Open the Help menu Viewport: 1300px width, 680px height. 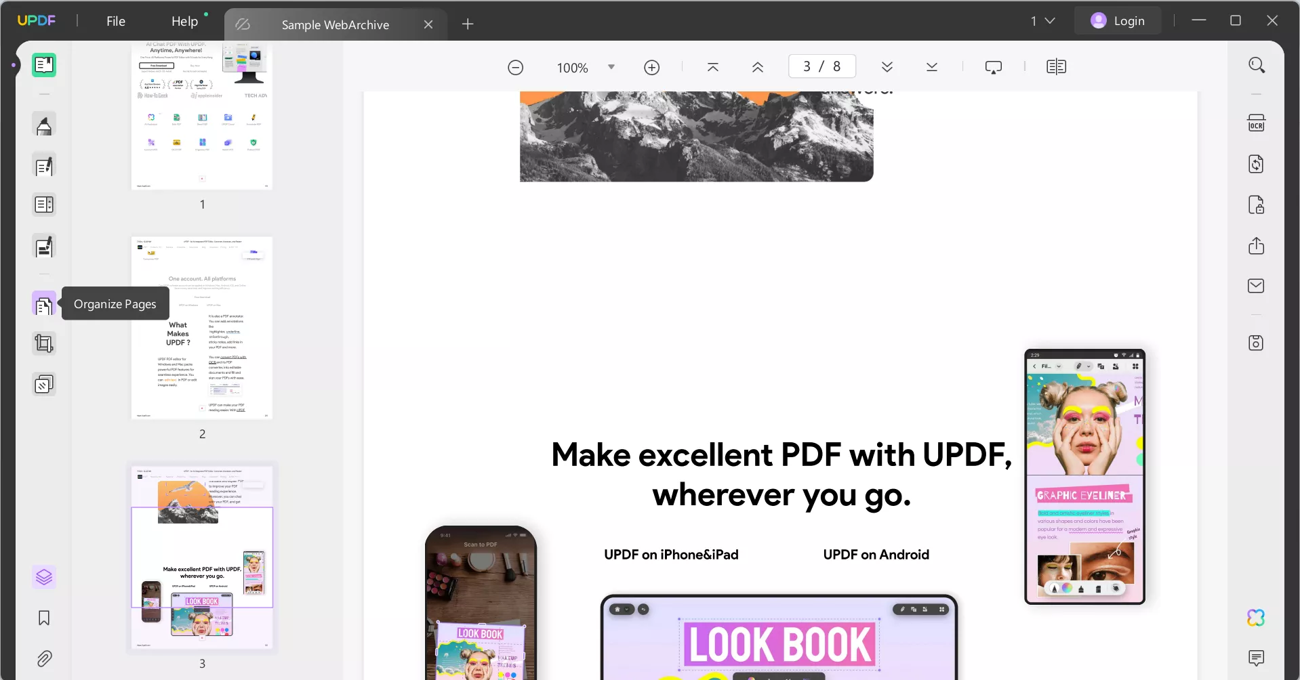[x=184, y=21]
